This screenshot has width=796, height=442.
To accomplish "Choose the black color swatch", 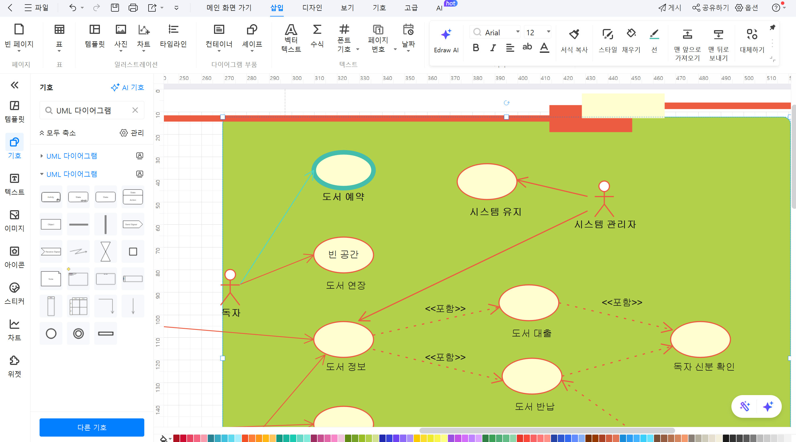I will pos(726,438).
